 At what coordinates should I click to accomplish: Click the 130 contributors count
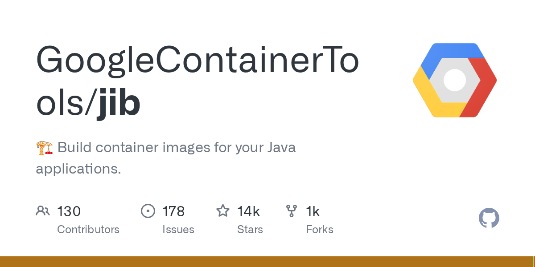point(69,211)
